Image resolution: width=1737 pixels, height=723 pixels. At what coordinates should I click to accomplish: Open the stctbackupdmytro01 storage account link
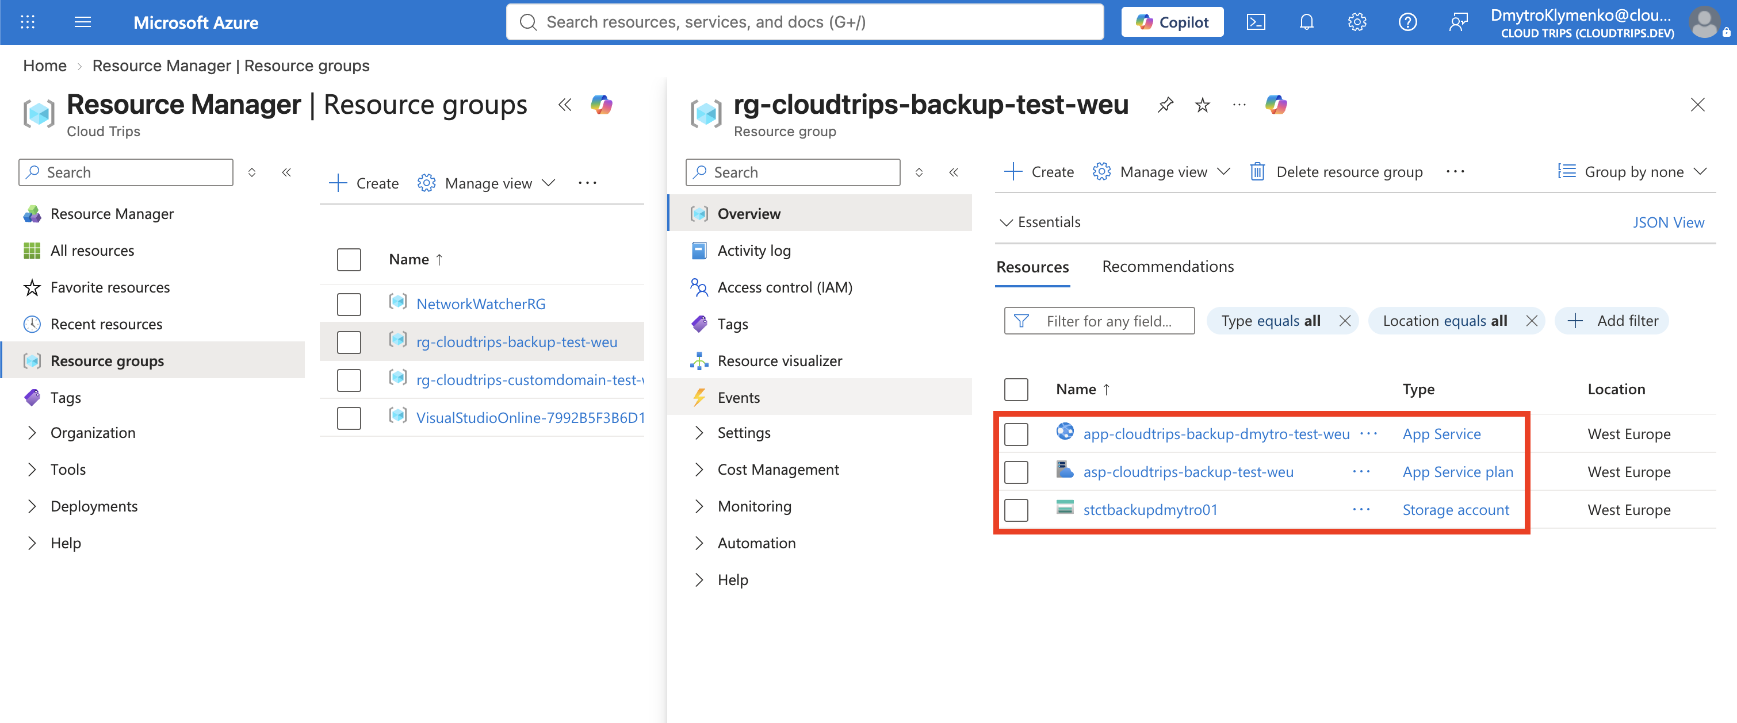click(x=1150, y=509)
